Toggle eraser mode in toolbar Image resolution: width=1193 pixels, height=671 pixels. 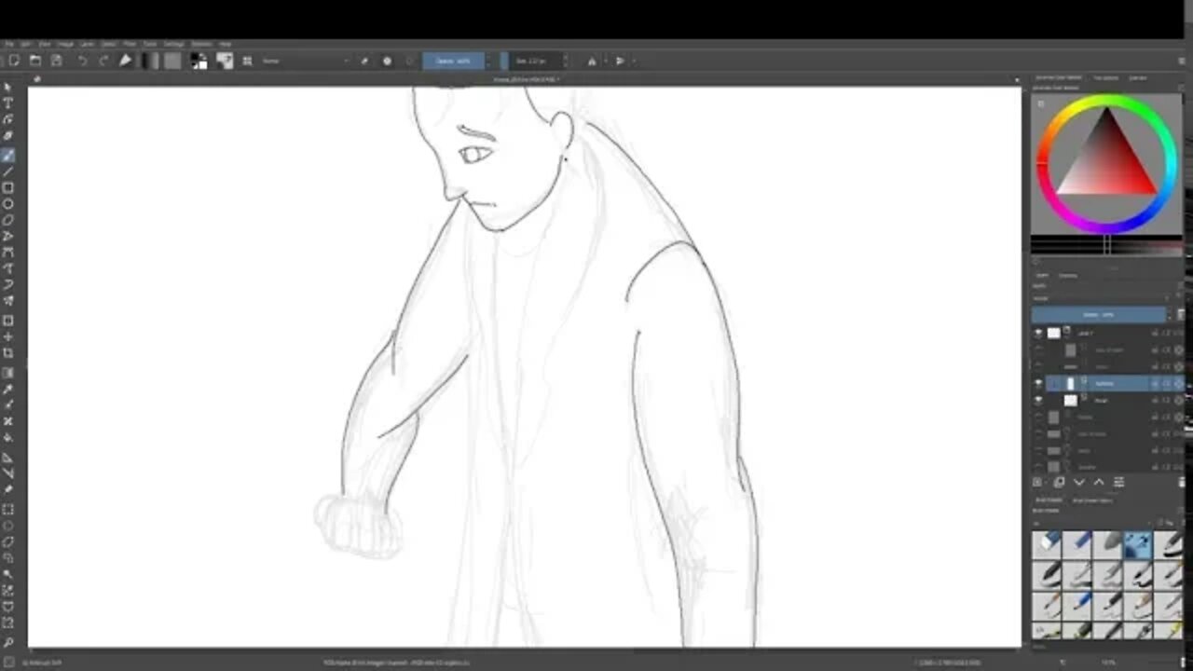[x=365, y=61]
